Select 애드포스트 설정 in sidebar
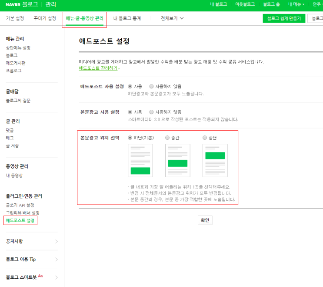 [20, 220]
